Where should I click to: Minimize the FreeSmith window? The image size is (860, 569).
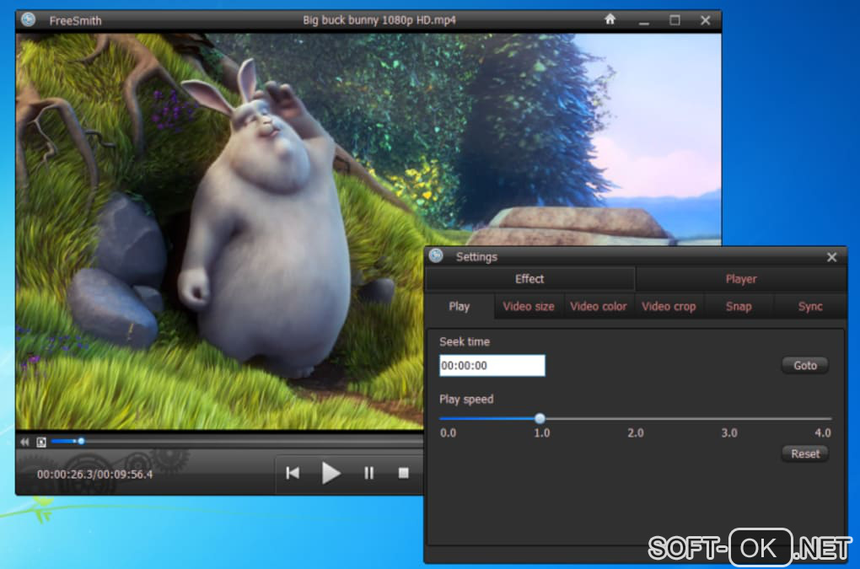pyautogui.click(x=644, y=22)
